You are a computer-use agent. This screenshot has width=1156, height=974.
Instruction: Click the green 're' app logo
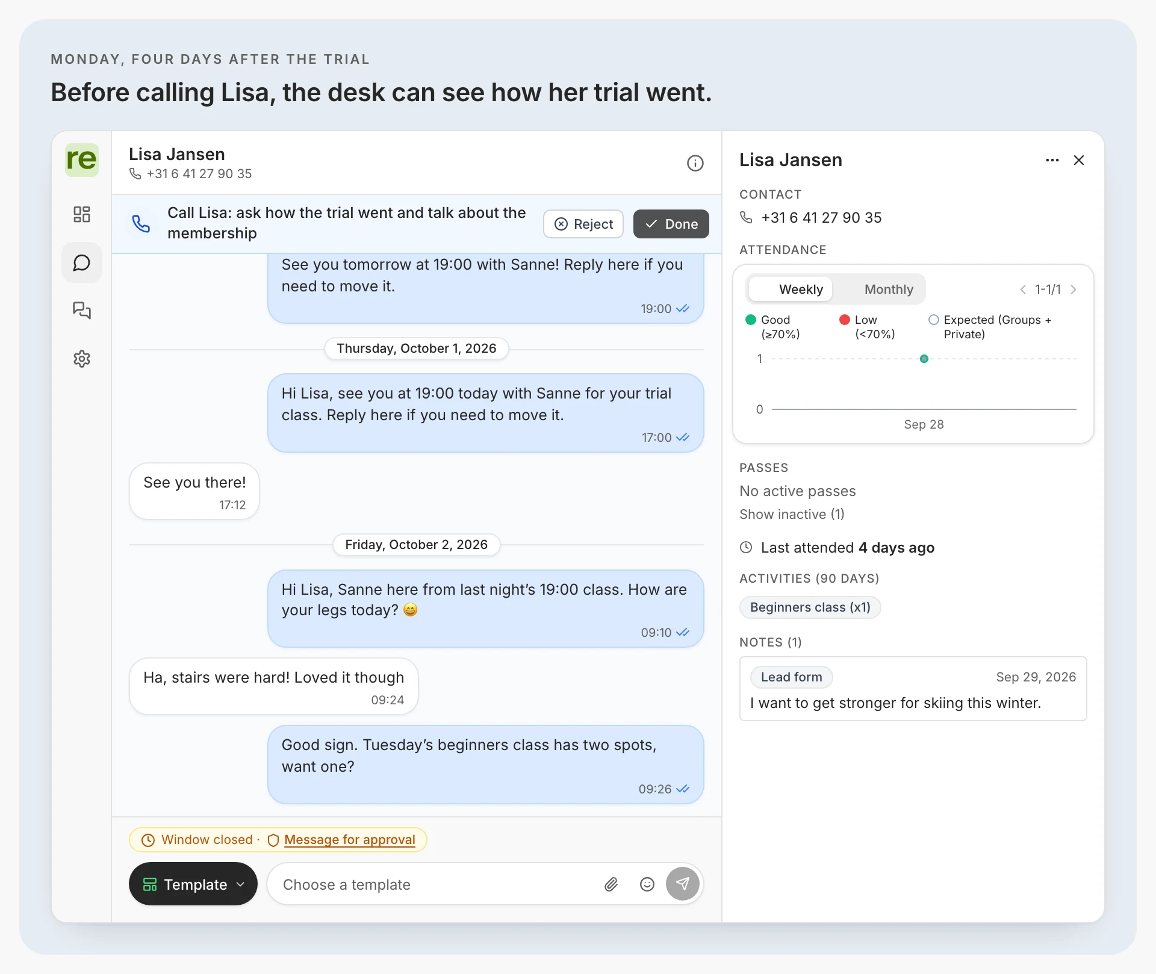(x=81, y=160)
